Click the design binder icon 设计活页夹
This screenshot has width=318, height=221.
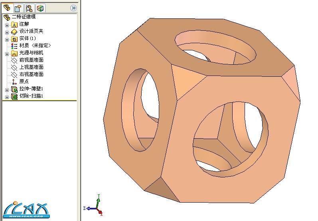(14, 32)
